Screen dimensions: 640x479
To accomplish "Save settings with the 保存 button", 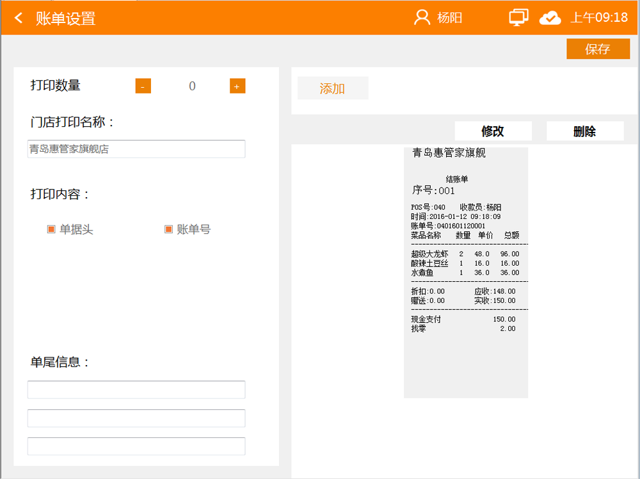I will (x=598, y=49).
